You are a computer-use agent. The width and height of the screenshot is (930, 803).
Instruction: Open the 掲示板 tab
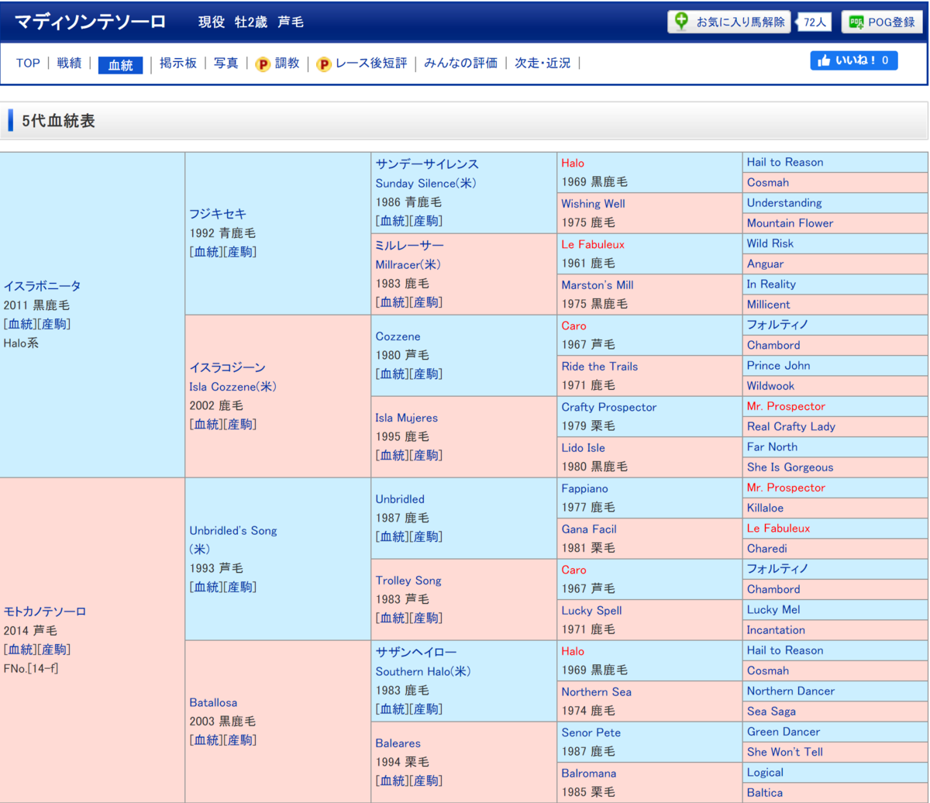pyautogui.click(x=177, y=64)
